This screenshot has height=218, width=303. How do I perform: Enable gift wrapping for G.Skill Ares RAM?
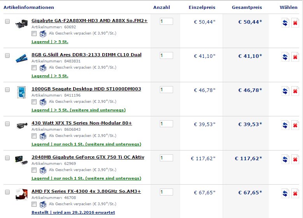tap(34, 67)
